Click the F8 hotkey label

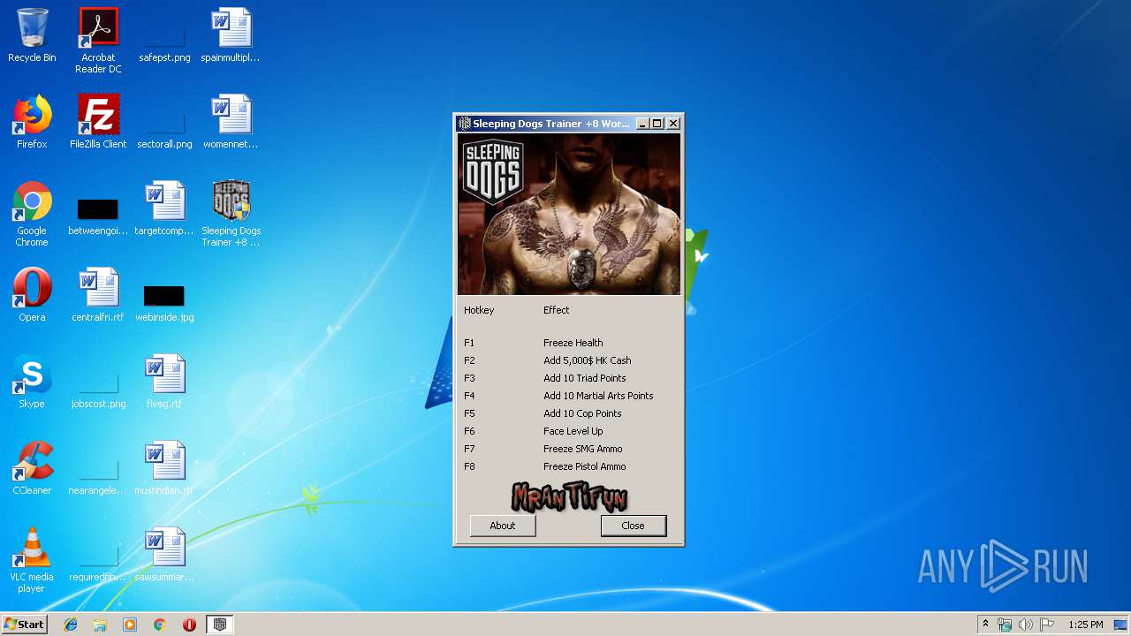tap(469, 466)
